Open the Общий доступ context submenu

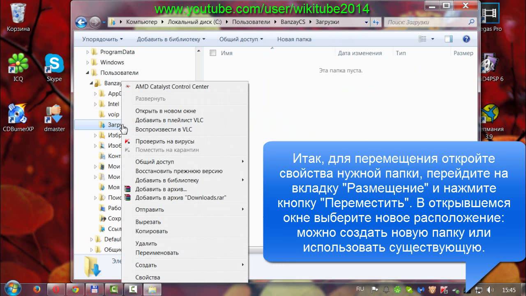tap(186, 162)
